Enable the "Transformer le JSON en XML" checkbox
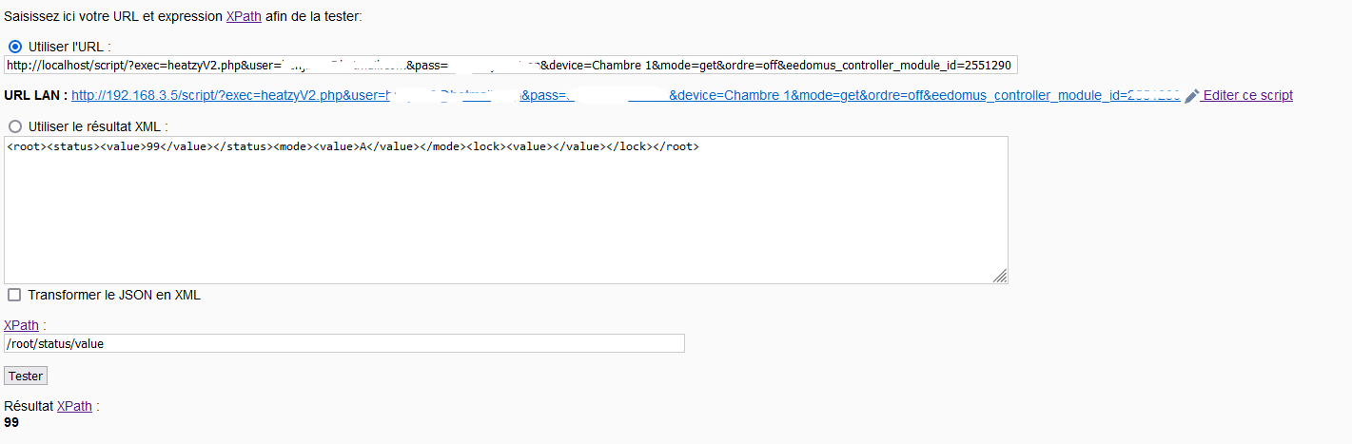 (14, 295)
